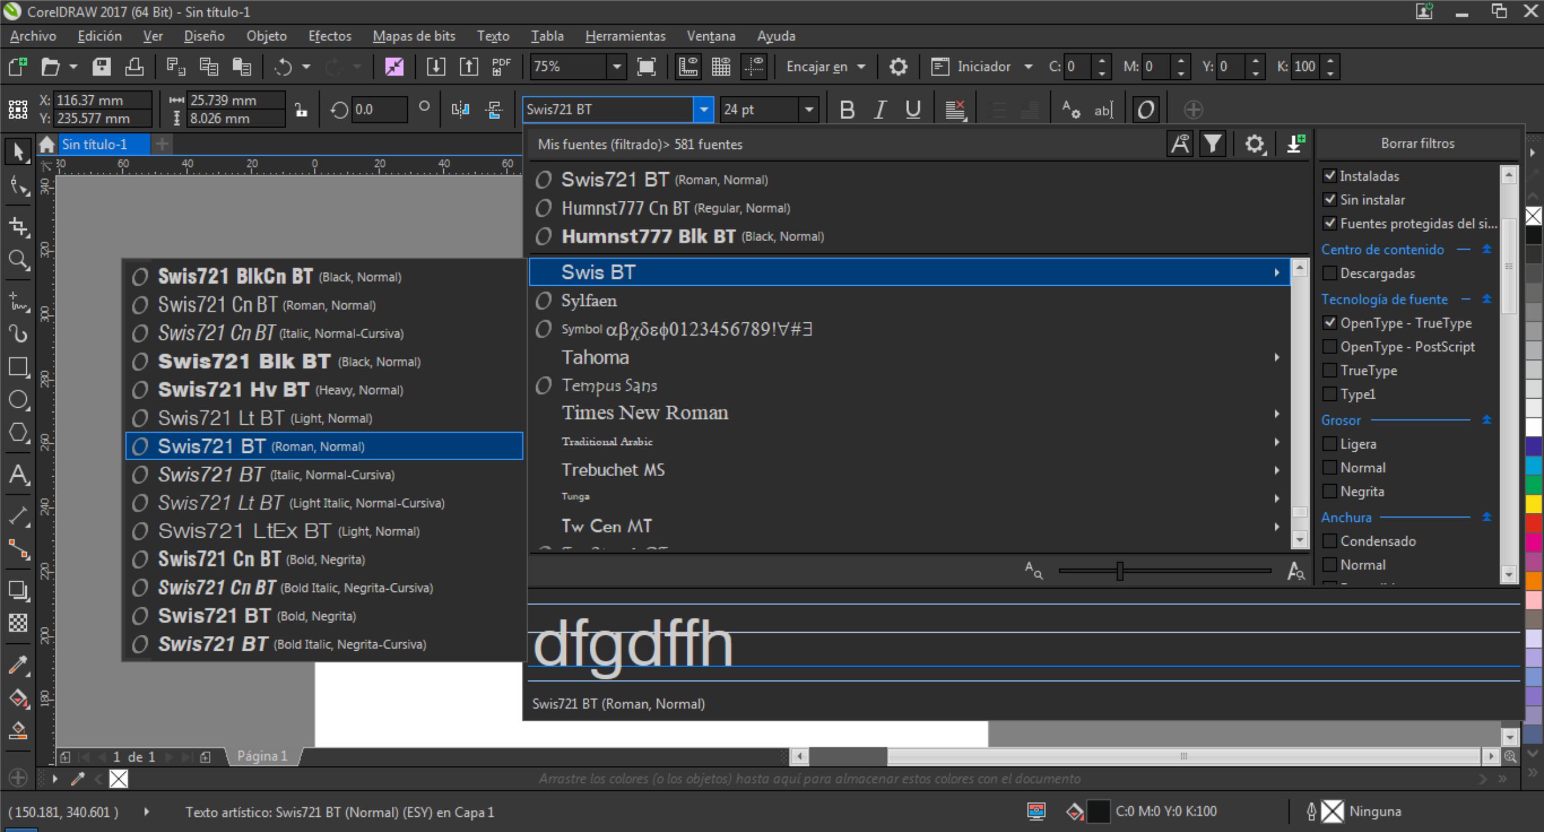Click the New document icon
Screen dimensions: 1544x832
tap(18, 67)
